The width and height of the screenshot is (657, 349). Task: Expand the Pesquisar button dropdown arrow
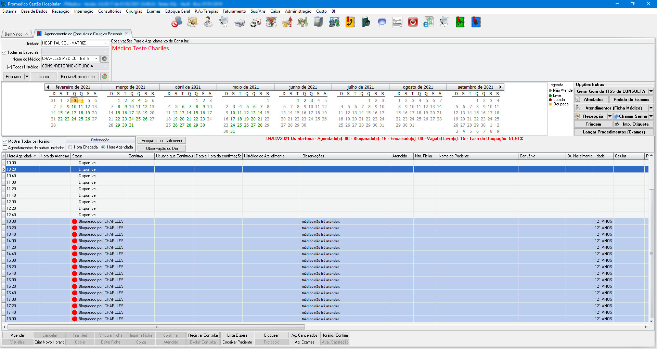(27, 76)
